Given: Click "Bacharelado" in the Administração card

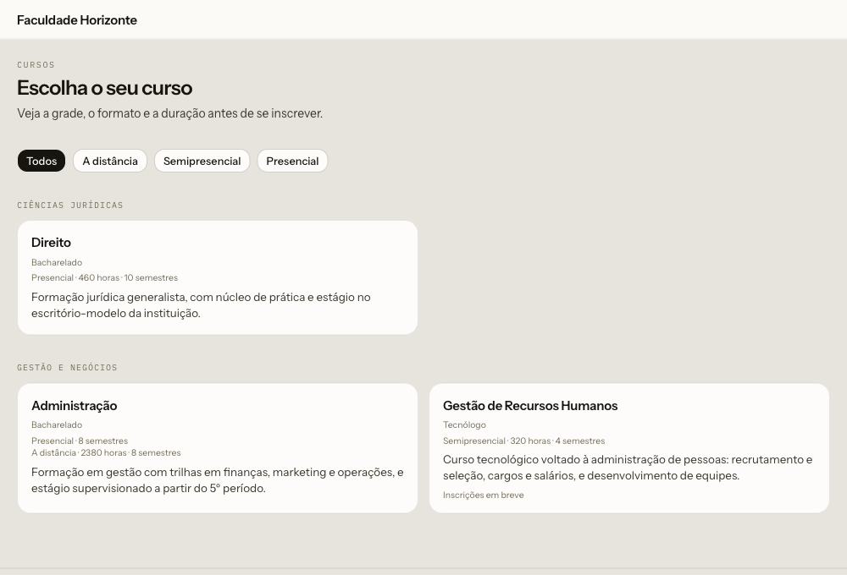Looking at the screenshot, I should [x=57, y=425].
